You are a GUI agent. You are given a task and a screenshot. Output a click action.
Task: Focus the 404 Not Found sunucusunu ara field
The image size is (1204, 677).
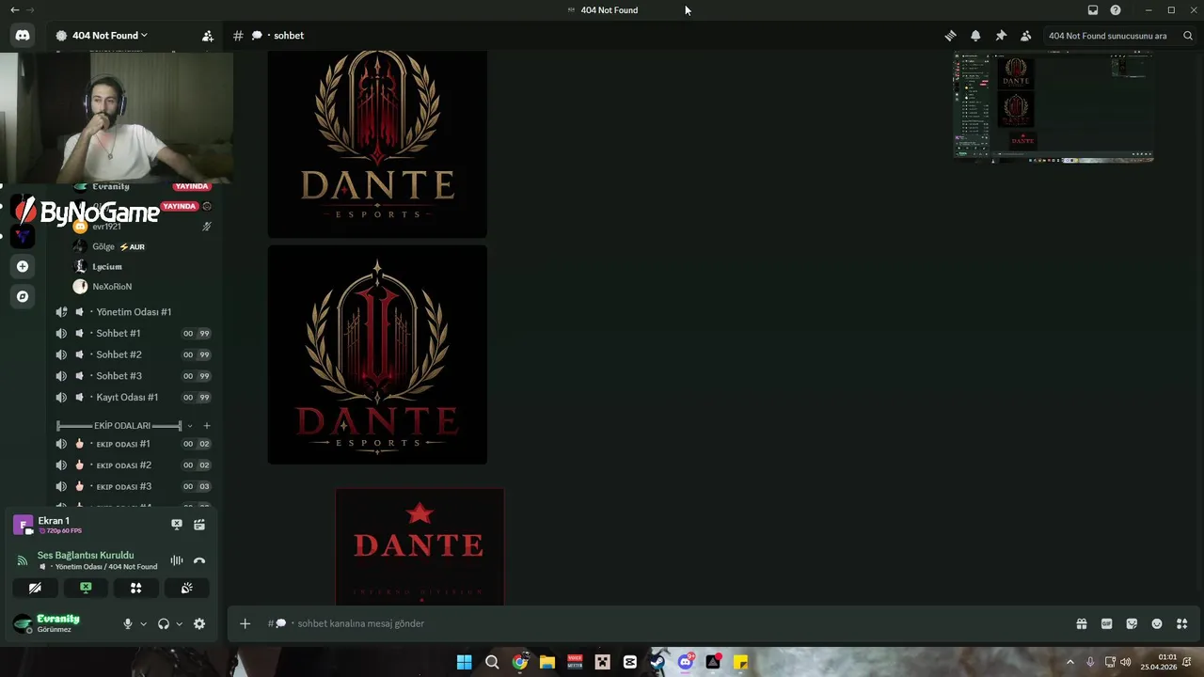pos(1107,36)
